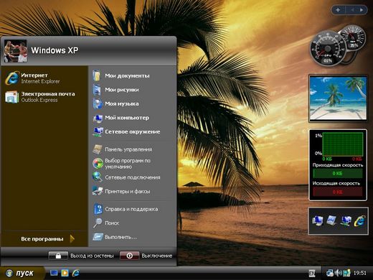373x280 pixels.
Task: Click the Windows XP user name
Action: point(55,50)
